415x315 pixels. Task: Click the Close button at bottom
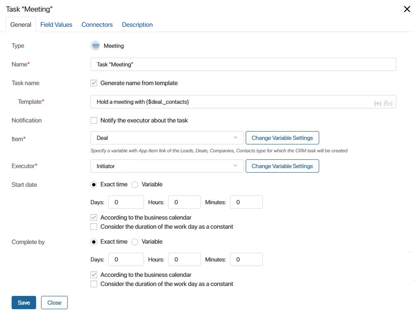54,303
